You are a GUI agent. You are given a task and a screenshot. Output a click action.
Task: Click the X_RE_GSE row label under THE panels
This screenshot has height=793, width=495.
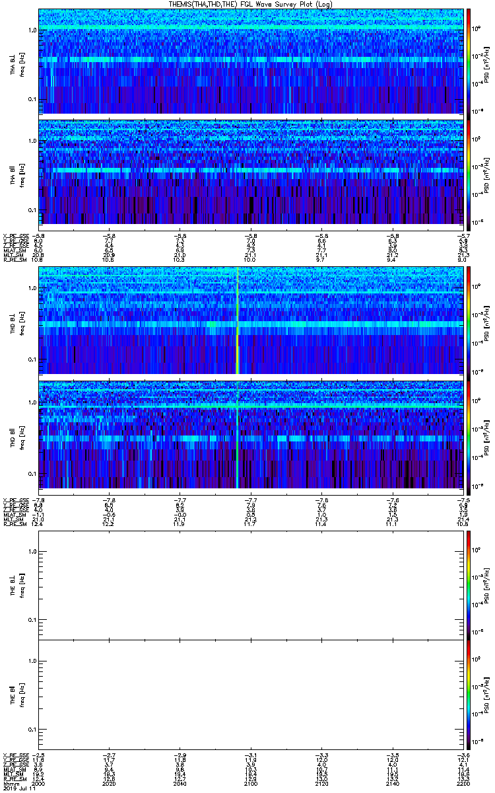(15, 755)
